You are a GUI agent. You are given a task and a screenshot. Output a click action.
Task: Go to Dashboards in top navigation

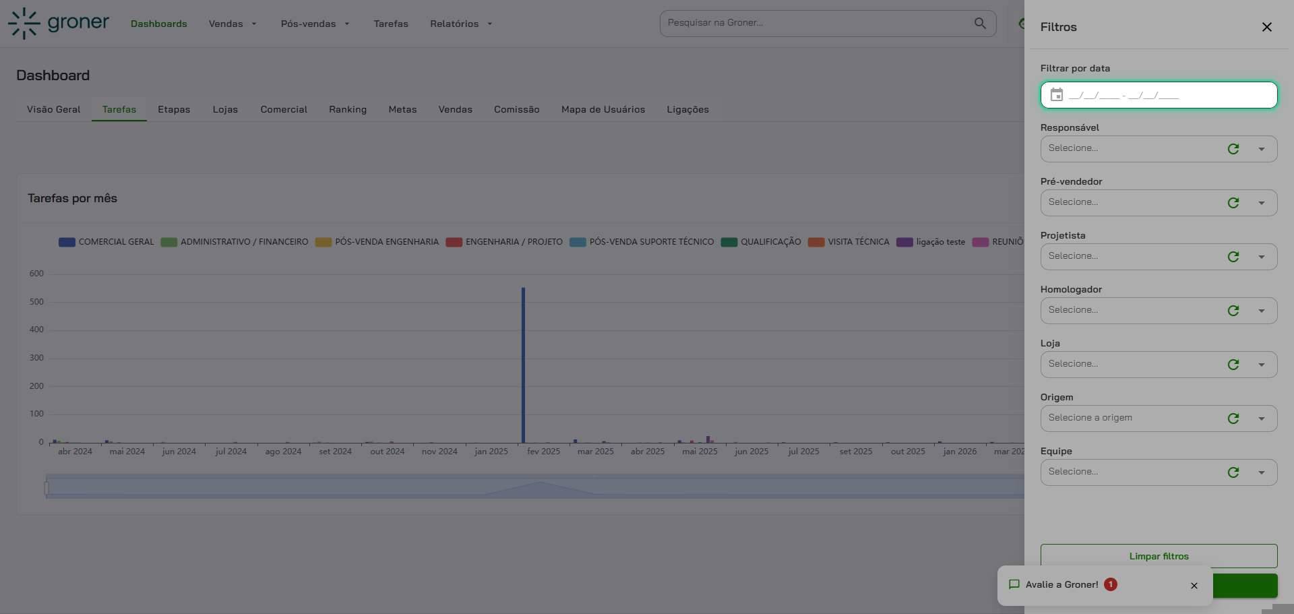[x=159, y=24]
